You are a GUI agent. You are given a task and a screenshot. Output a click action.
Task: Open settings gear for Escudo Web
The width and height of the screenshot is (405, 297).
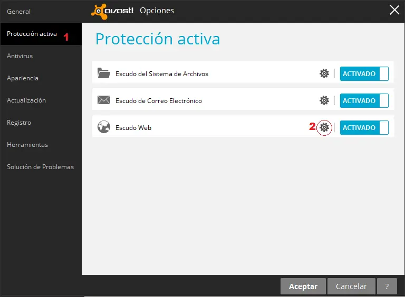tap(324, 127)
